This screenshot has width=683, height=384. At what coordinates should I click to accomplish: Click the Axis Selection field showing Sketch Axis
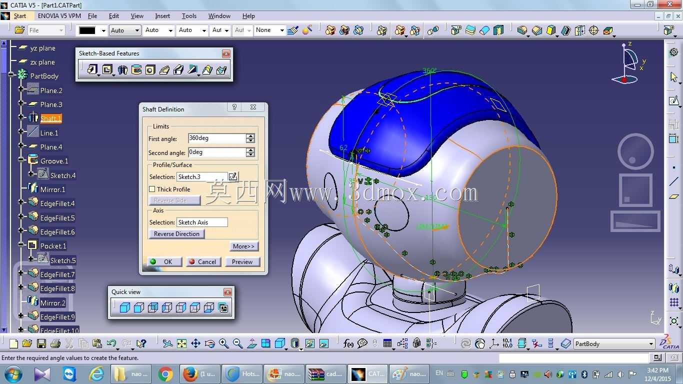tap(201, 222)
